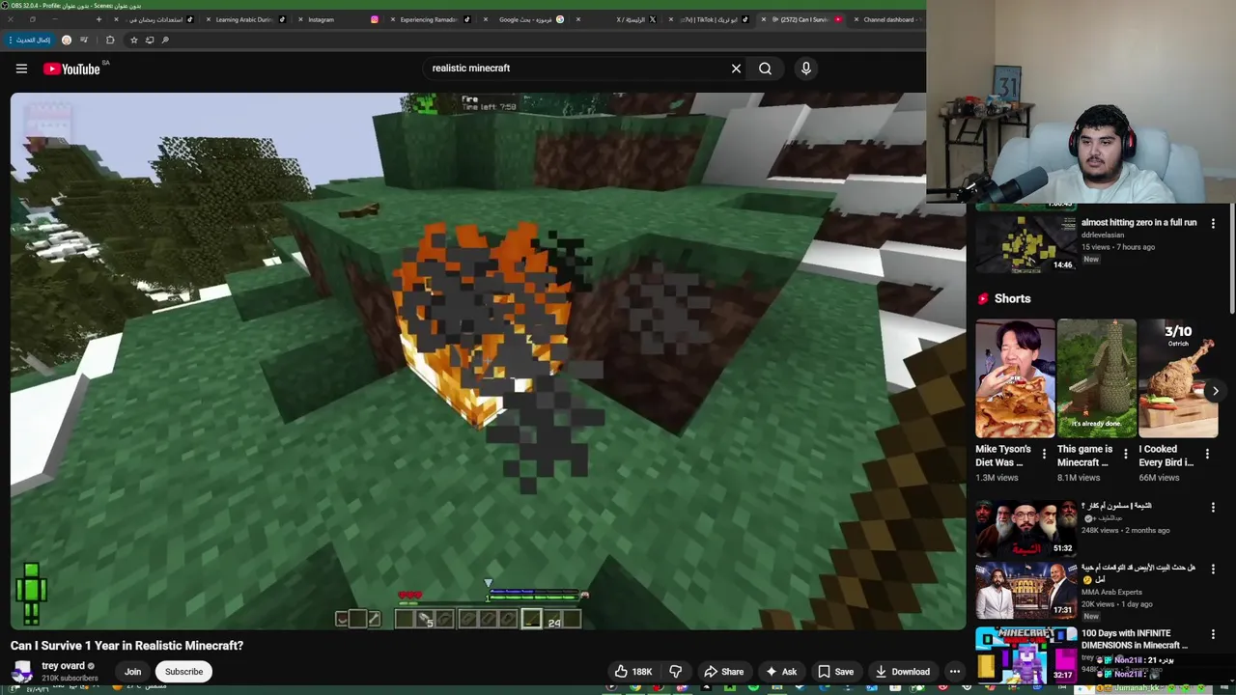Open options for 'I Cooked Every Bird' short
Screen dimensions: 1236x695
pyautogui.click(x=1207, y=454)
